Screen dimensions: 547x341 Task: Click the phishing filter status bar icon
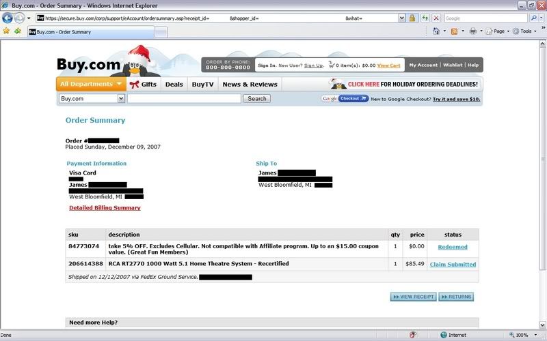(x=413, y=335)
